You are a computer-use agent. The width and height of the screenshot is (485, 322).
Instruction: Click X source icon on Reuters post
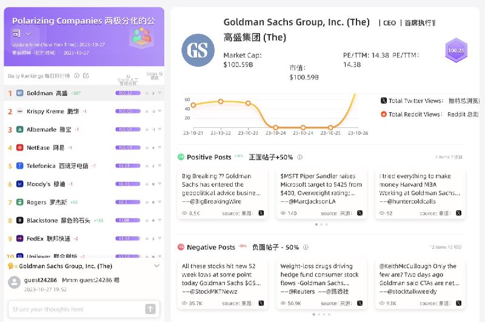pyautogui.click(x=360, y=303)
